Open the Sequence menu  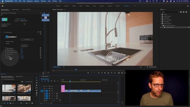30,1
